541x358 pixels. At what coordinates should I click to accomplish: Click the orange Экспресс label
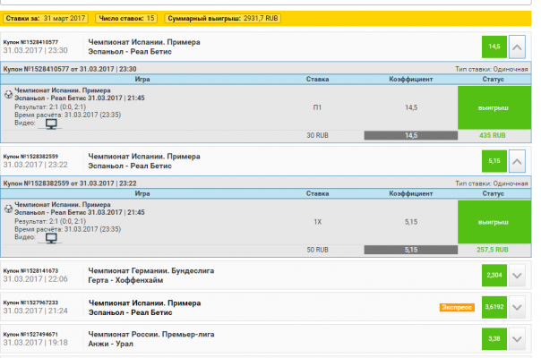coord(457,307)
